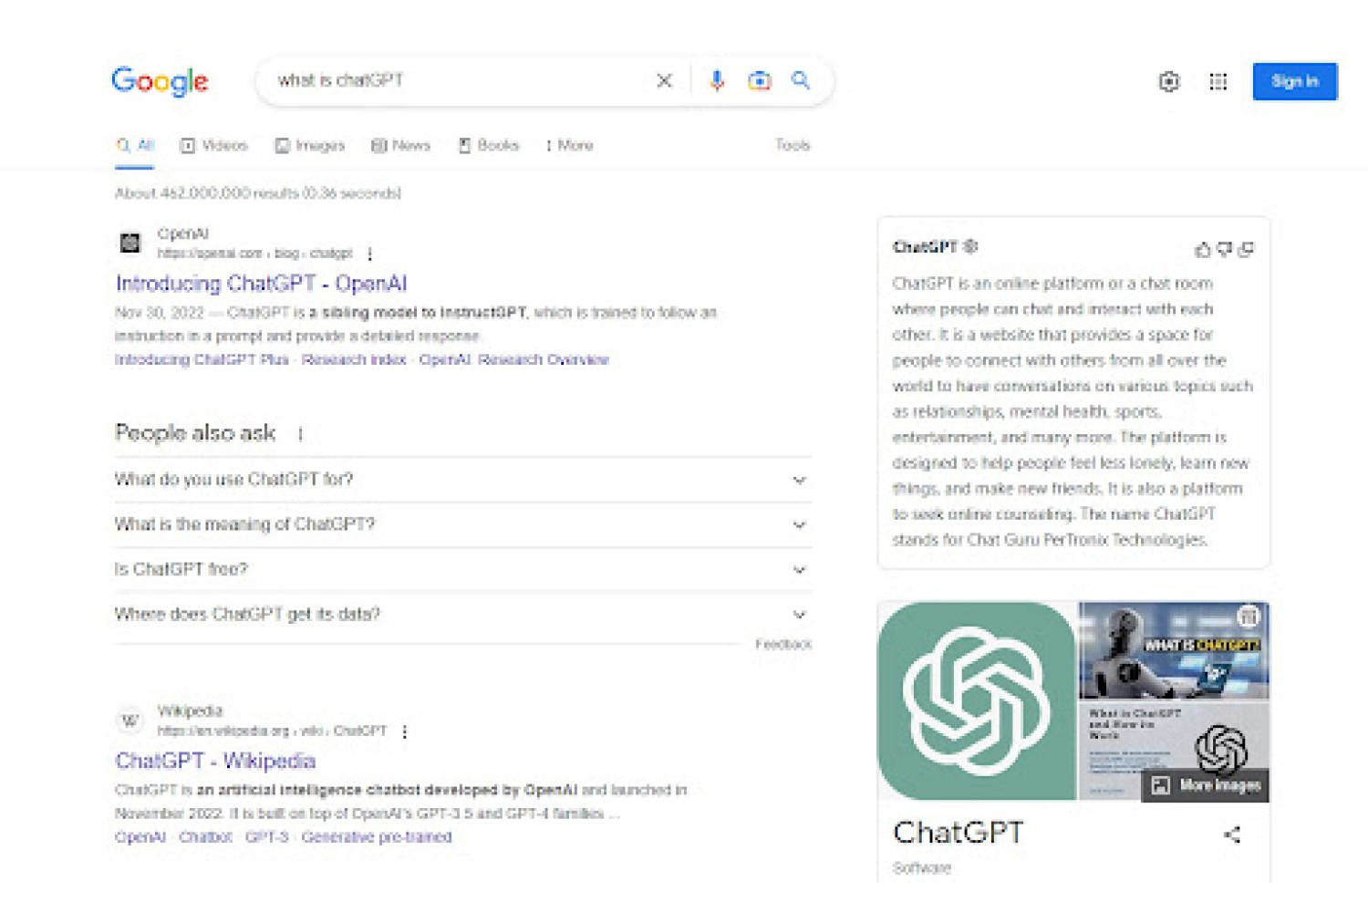Open the Tools menu
This screenshot has width=1368, height=912.
click(793, 145)
